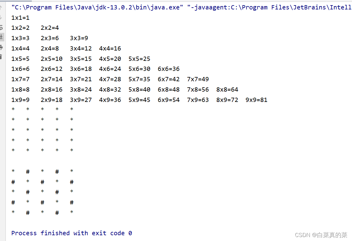
Task: Click a '#' symbol in the checkered pattern
Action: point(28,171)
